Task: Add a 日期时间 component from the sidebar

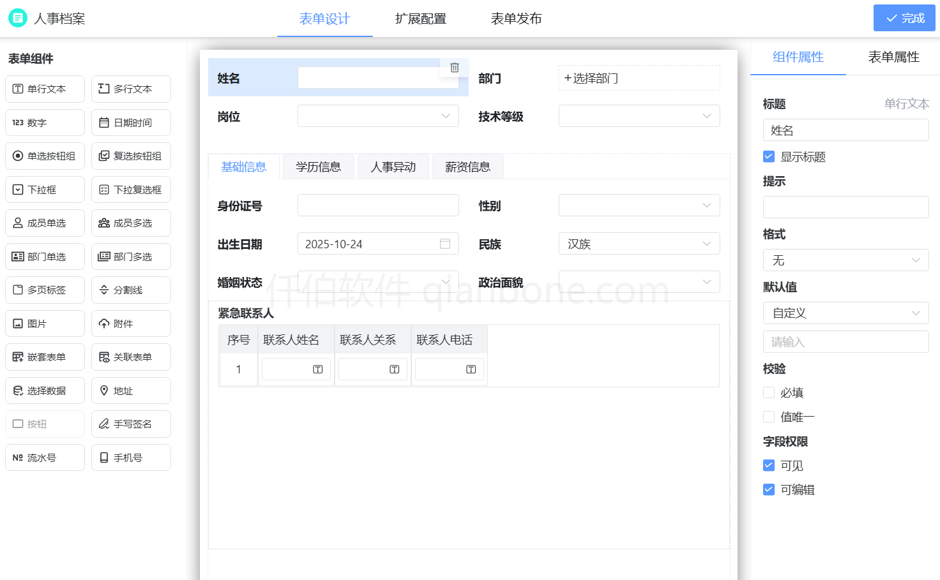Action: [131, 122]
